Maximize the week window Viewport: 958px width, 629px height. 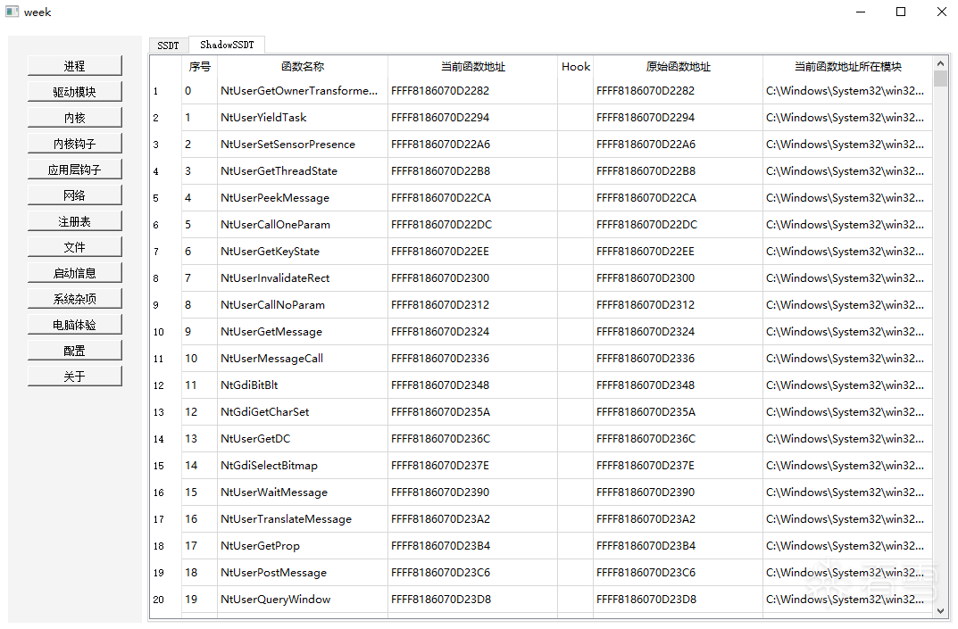coord(901,12)
